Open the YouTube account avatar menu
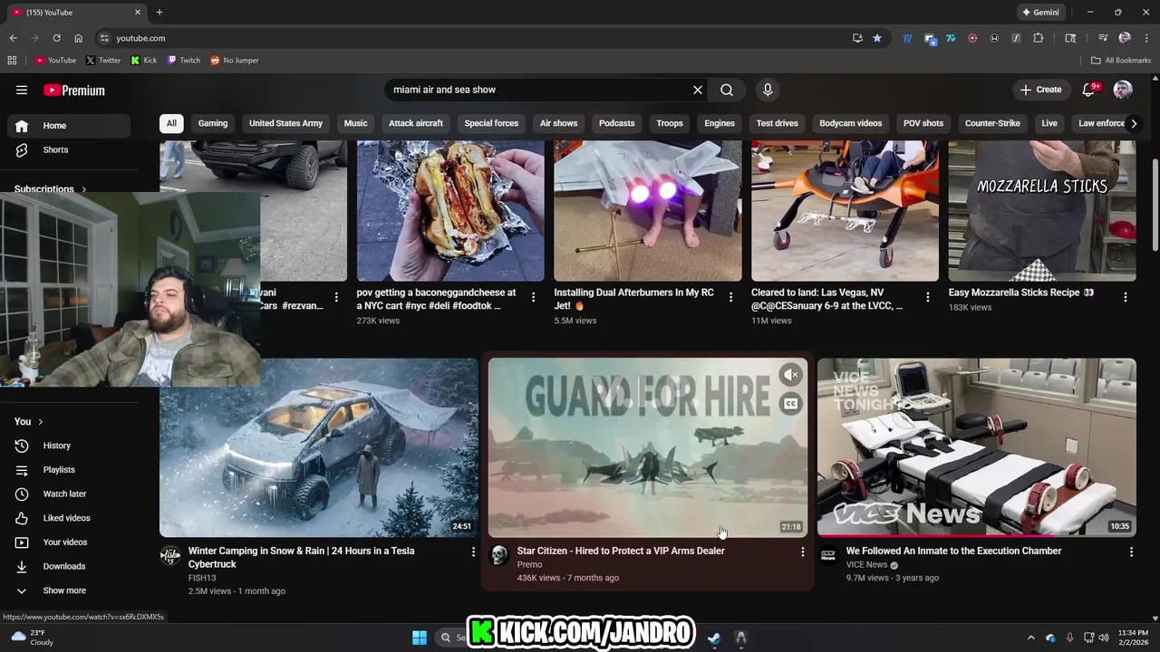 pyautogui.click(x=1123, y=90)
